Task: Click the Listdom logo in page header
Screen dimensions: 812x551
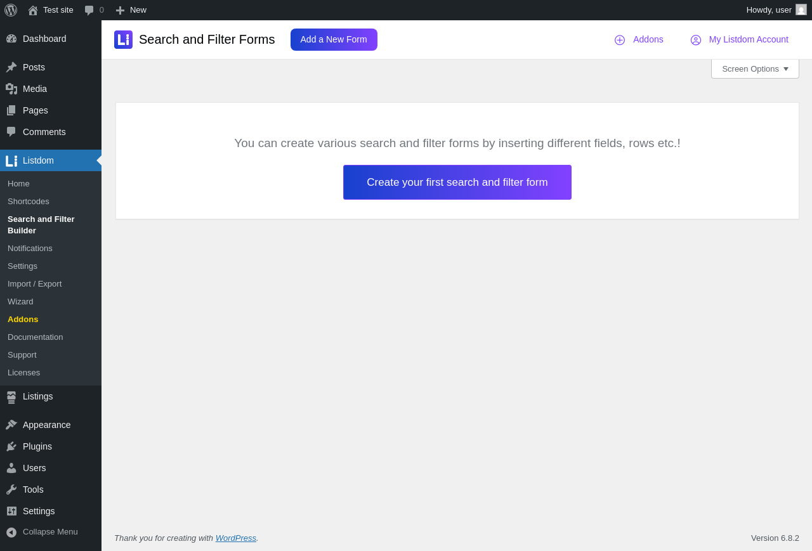Action: (123, 39)
